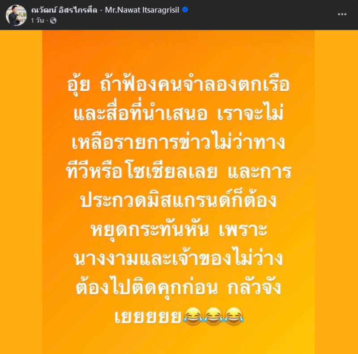
Task: Click the line 'ต้องไปติดคุกก่อน กลัวจัง'
Action: (179, 287)
